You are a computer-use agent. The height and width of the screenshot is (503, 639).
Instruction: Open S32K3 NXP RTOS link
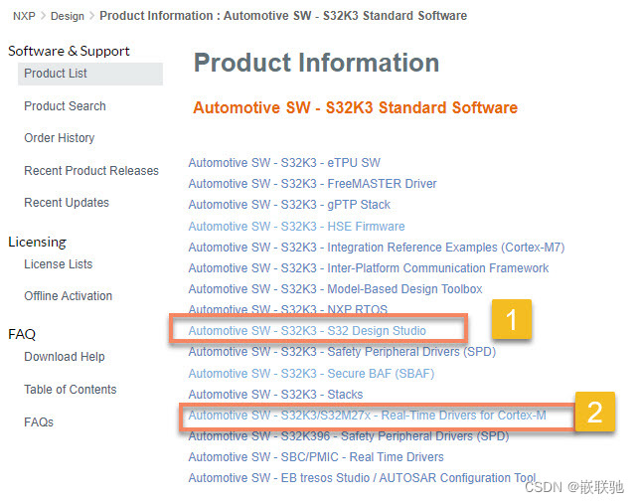[x=288, y=309]
